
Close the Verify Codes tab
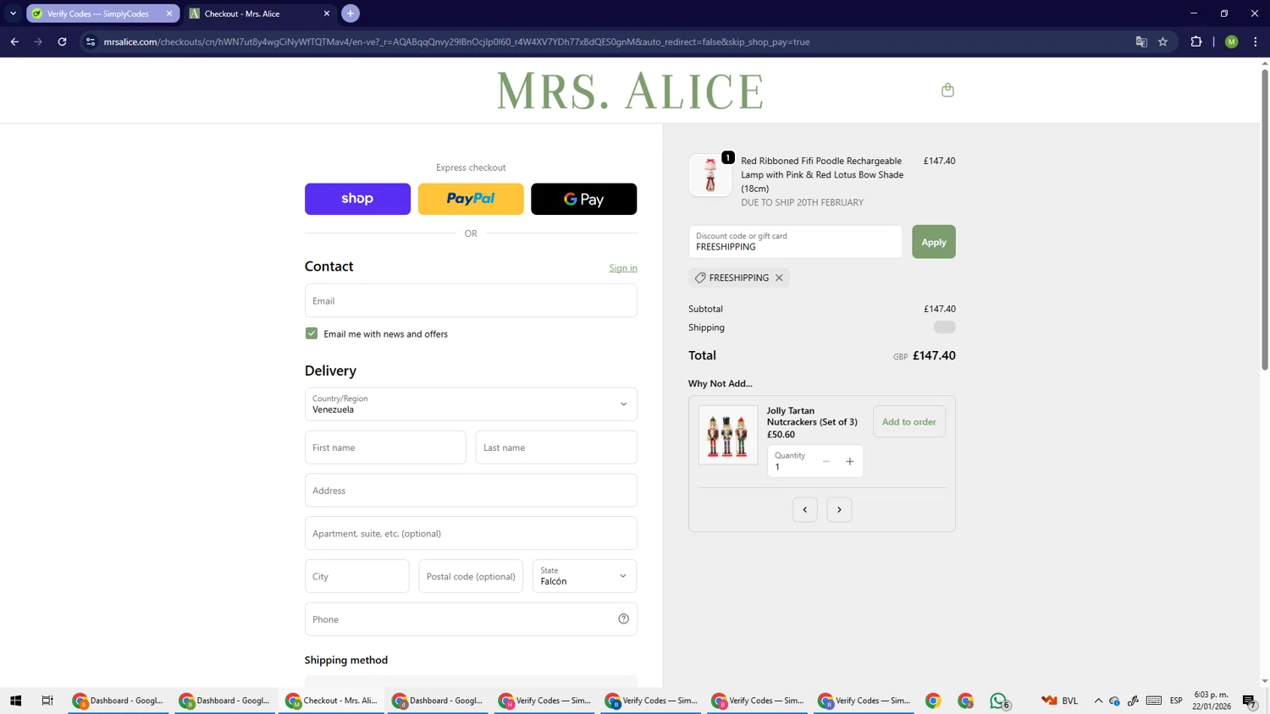[169, 14]
